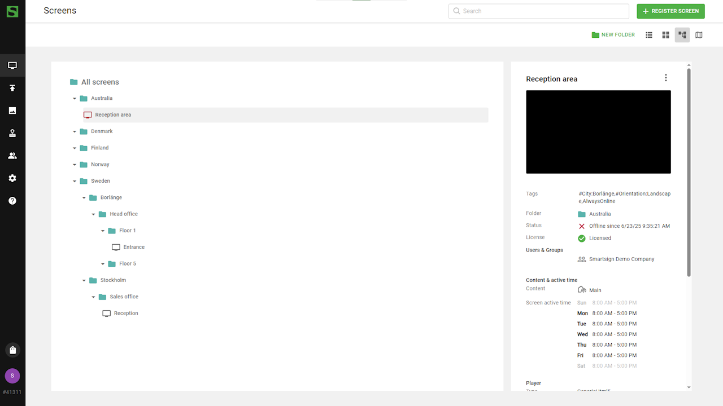Open the media library image icon

tap(12, 111)
